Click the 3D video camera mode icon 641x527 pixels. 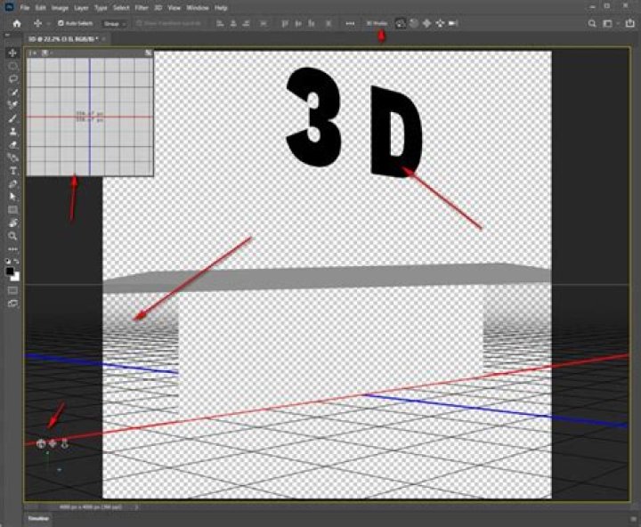[453, 23]
